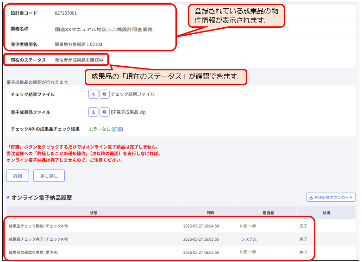Select the 担当者 column header
This screenshot has height=262, width=362.
tap(268, 212)
